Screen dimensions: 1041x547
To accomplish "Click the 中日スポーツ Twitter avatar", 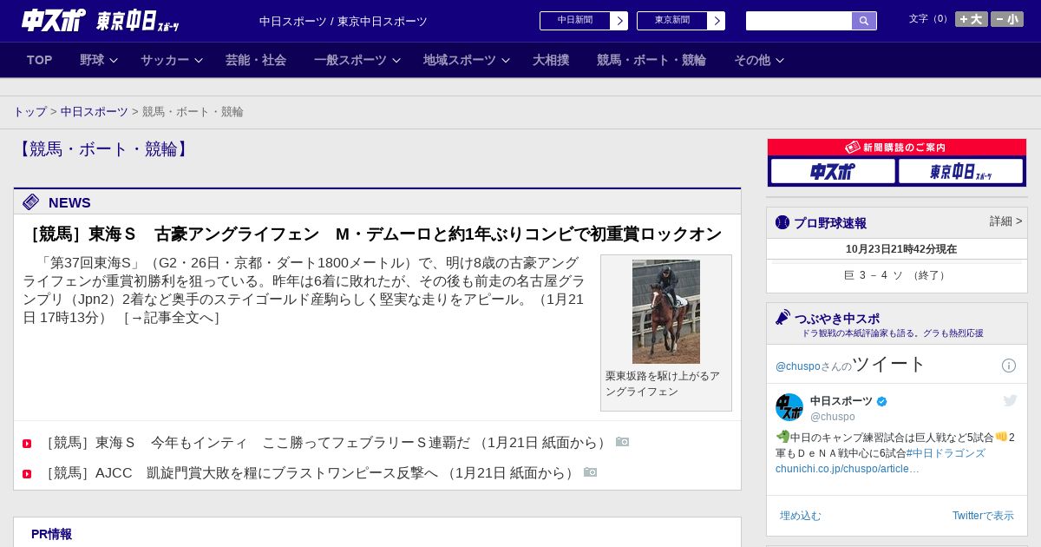I will (x=789, y=408).
